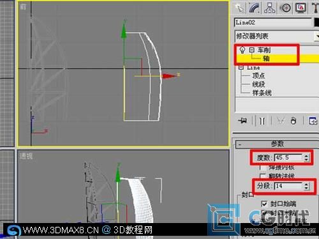Click the Pin Stack icon

tap(242, 121)
